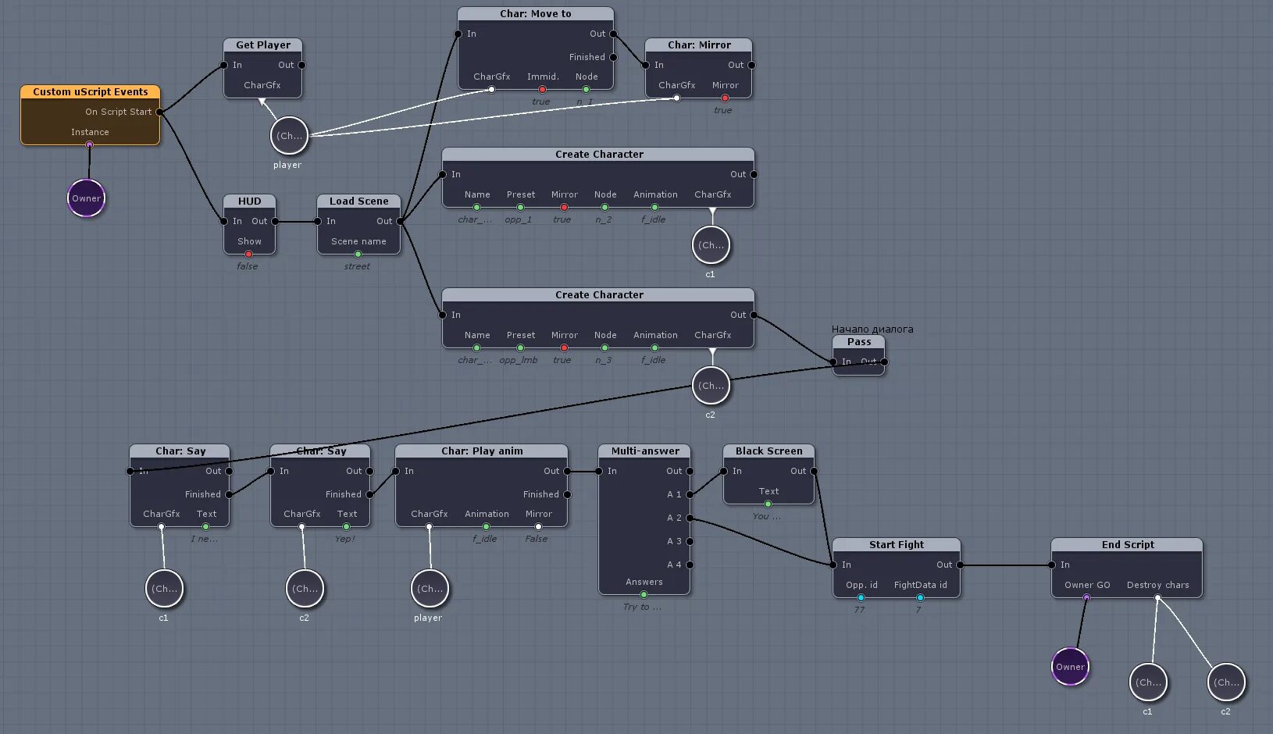Select the Char: Play anim node title
This screenshot has width=1273, height=734.
click(482, 451)
